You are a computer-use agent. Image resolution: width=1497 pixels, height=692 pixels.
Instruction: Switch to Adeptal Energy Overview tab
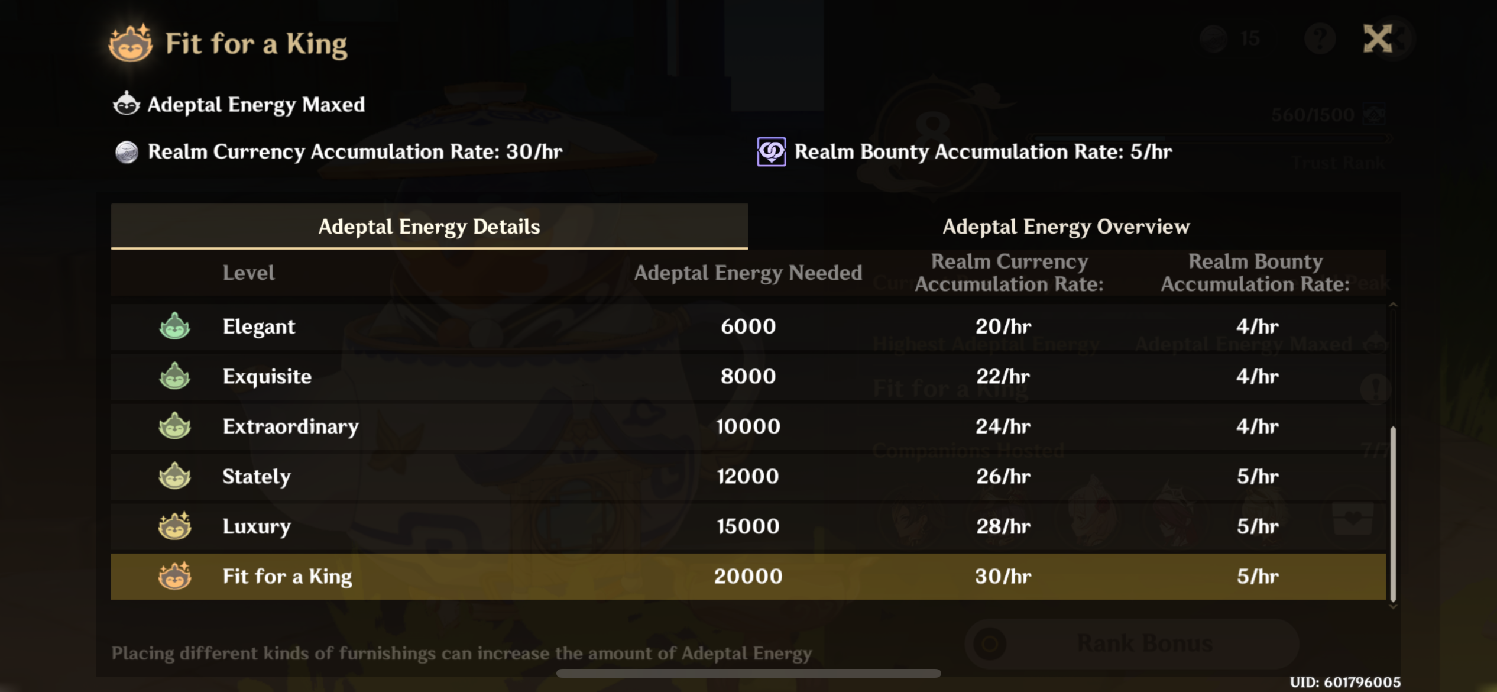click(1065, 227)
